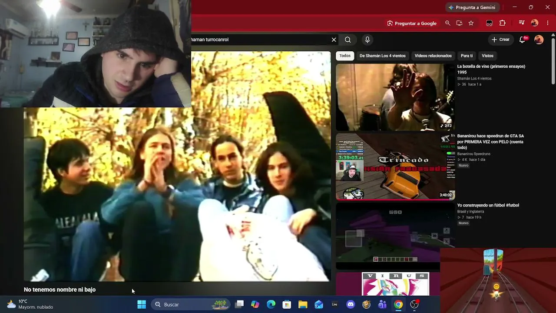Open Bananirou hace speedrun de GTA SA title
This screenshot has height=313, width=556.
coord(490,142)
